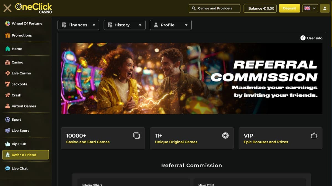
Task: Click the Wheel Of Fortune wheel icon
Action: (8, 23)
